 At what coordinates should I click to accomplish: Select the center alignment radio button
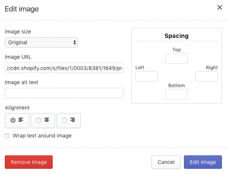click(x=39, y=120)
